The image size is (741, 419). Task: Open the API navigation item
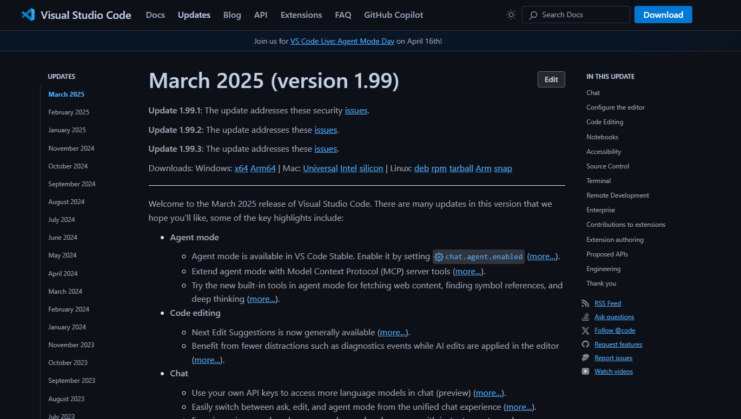tap(261, 15)
